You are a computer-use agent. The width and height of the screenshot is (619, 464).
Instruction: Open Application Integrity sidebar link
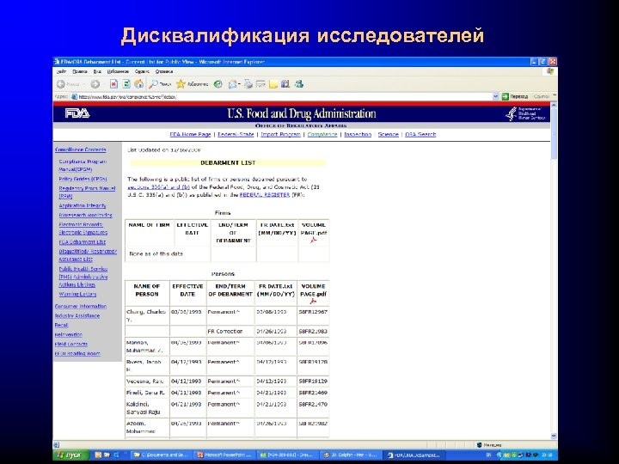point(83,205)
